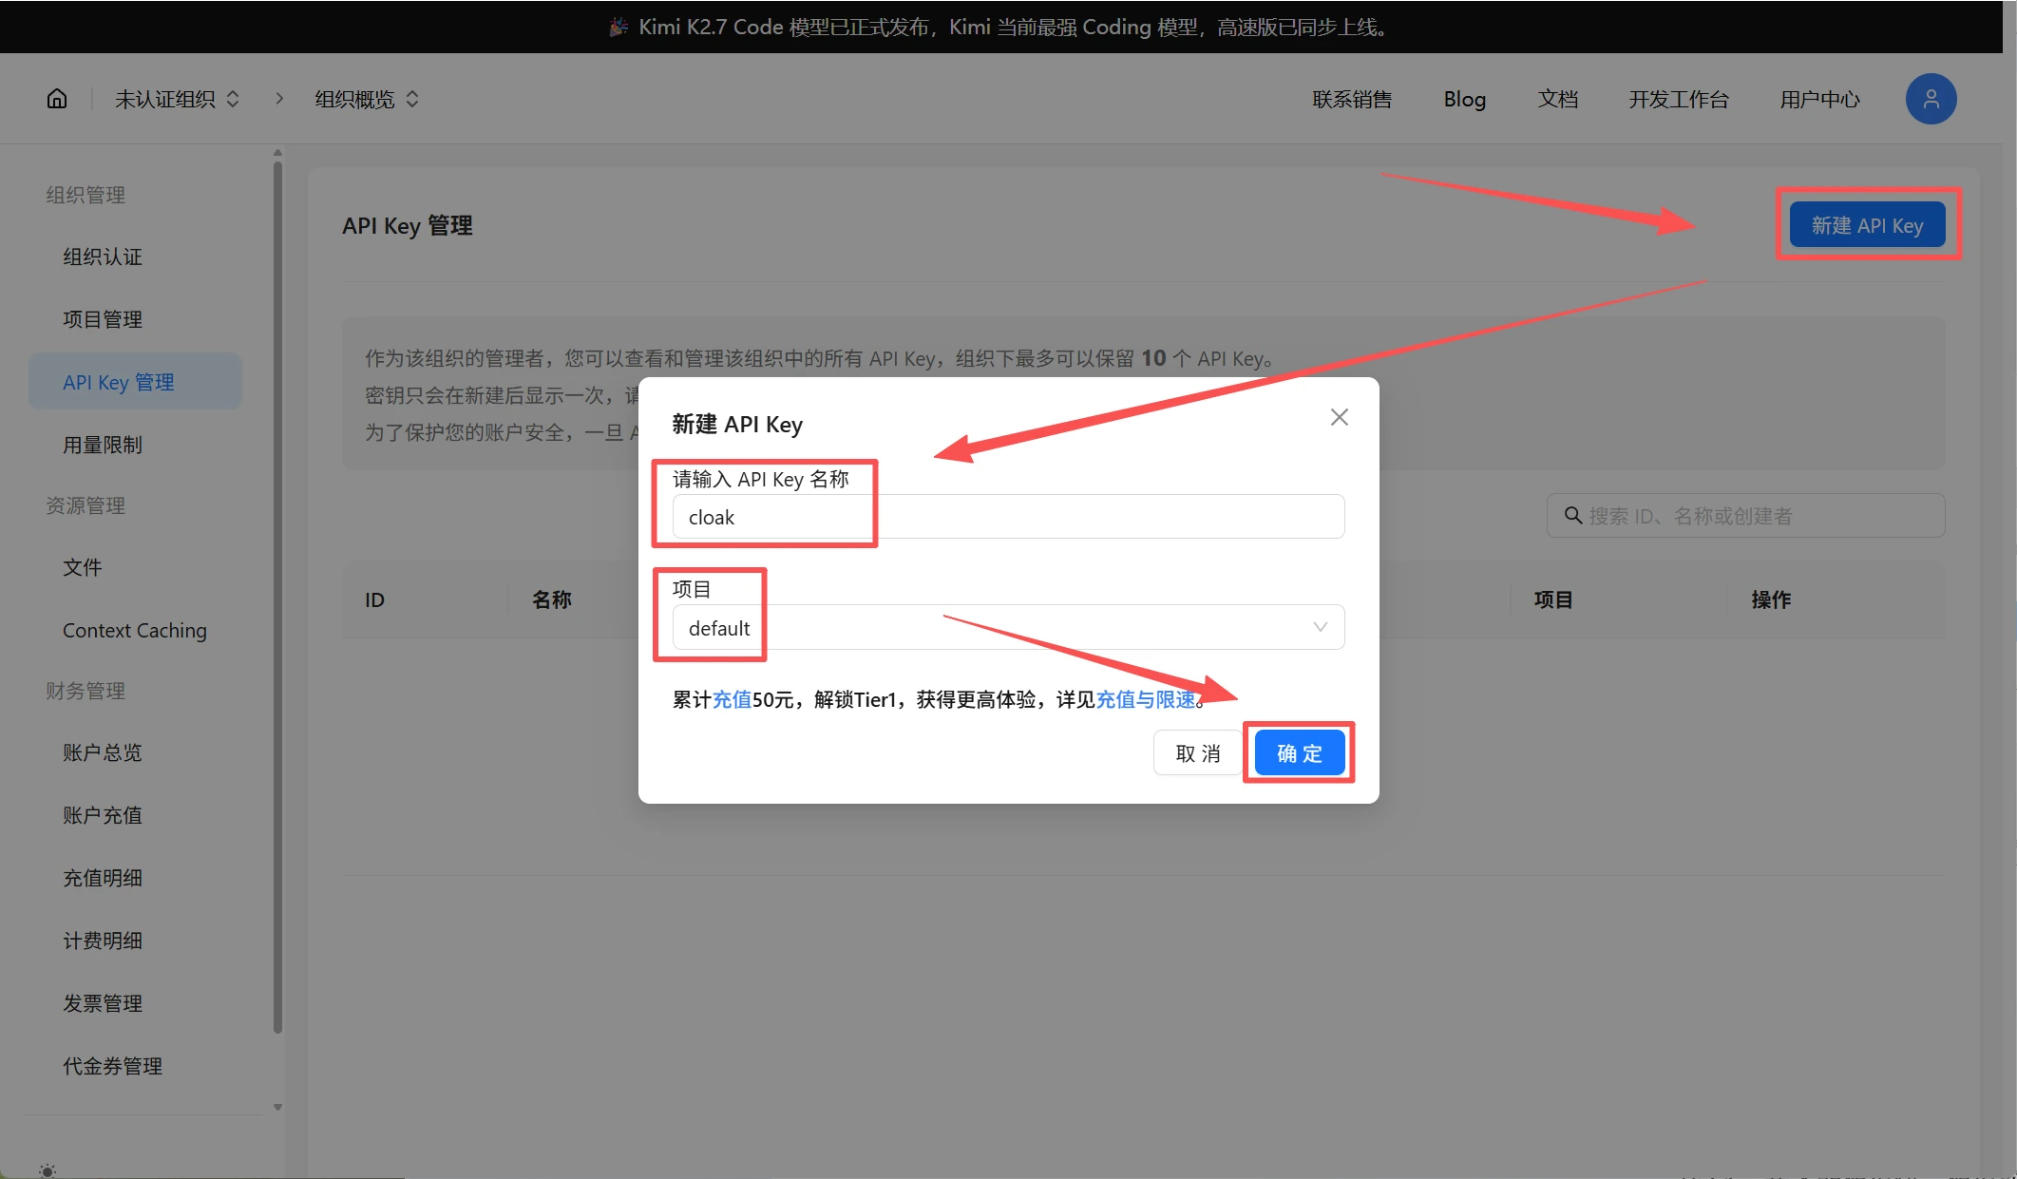Viewport: 2017px width, 1179px height.
Task: Click the ID column header
Action: (375, 600)
